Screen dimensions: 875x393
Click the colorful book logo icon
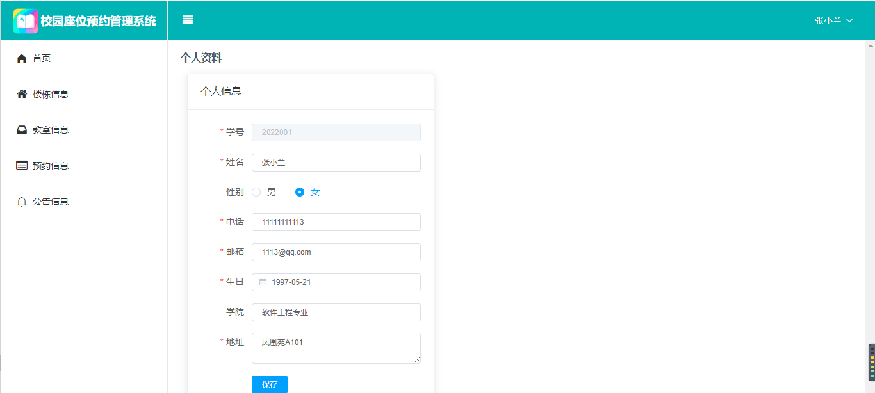[x=26, y=21]
